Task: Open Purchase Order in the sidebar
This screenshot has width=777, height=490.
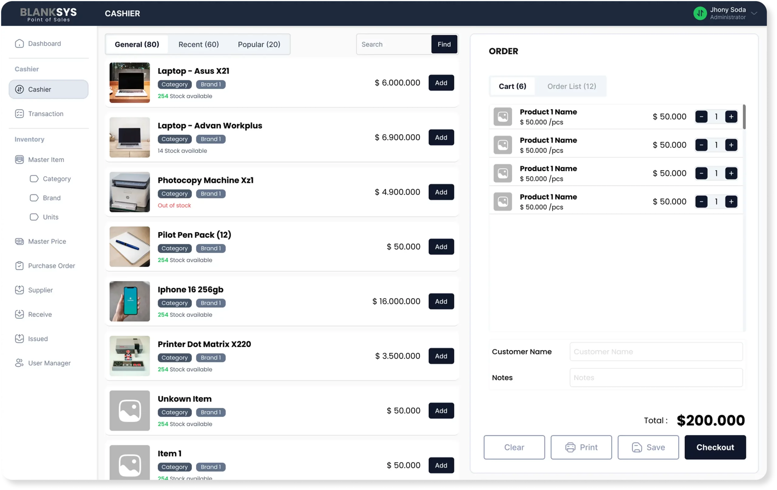Action: pyautogui.click(x=51, y=266)
